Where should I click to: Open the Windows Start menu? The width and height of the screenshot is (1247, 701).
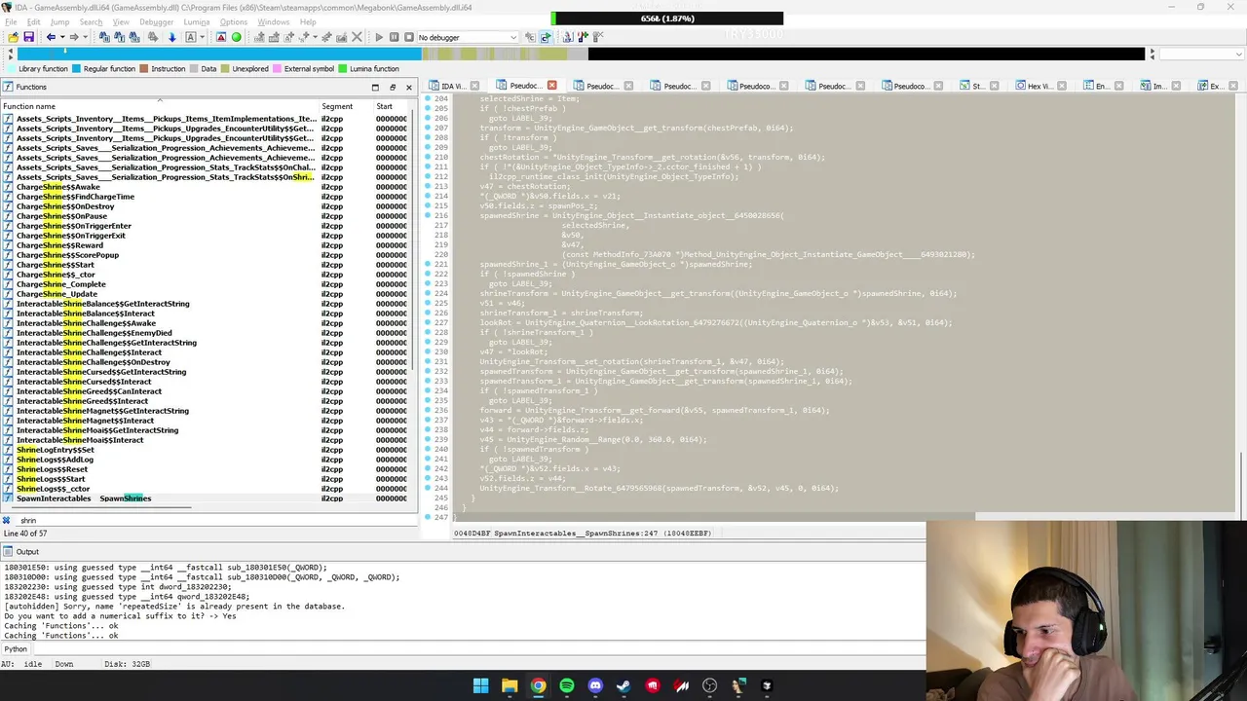480,685
